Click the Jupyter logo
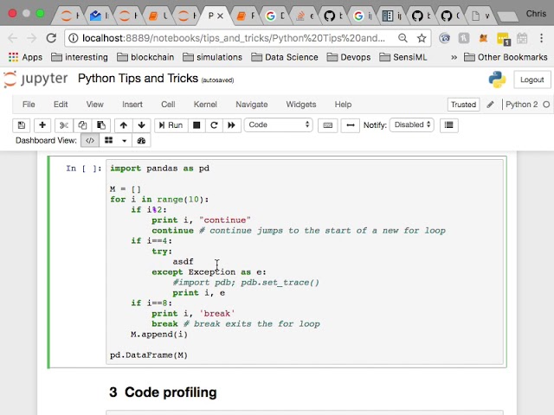Viewport: 554px width, 415px height. (x=35, y=79)
